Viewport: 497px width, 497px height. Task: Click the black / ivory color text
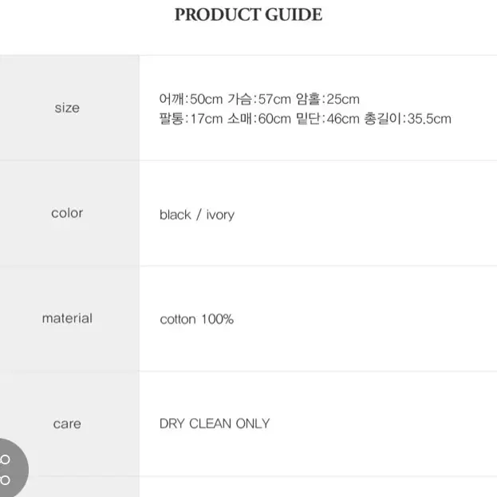tap(197, 215)
